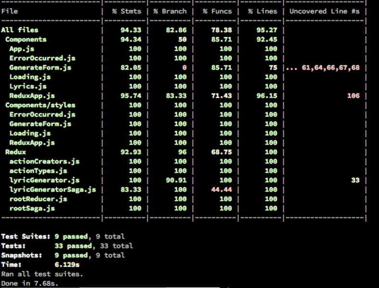
Task: Click the 'File' column header
Action: (10, 12)
